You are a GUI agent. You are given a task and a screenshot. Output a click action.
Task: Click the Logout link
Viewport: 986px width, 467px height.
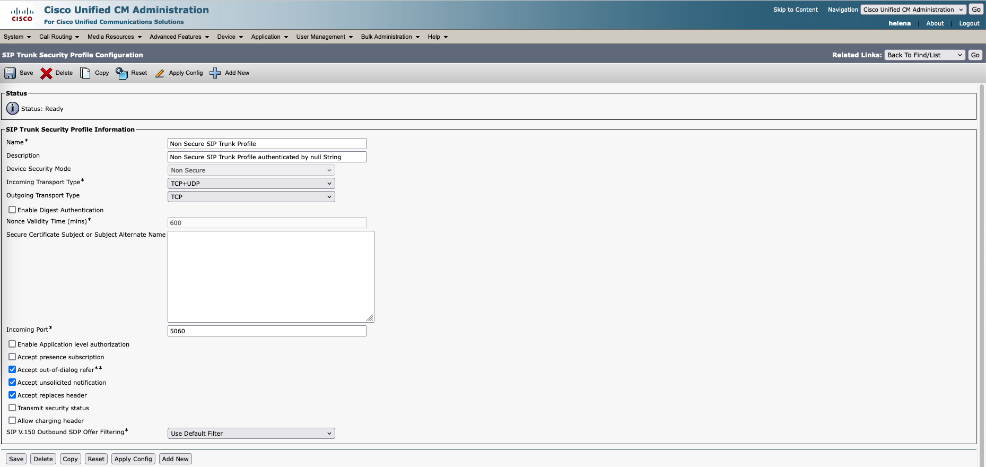tap(969, 23)
